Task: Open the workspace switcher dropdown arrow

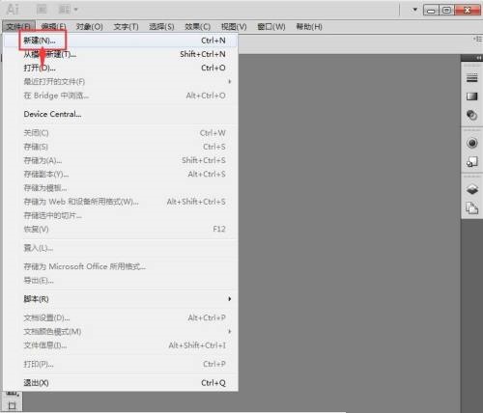Action: [415, 10]
